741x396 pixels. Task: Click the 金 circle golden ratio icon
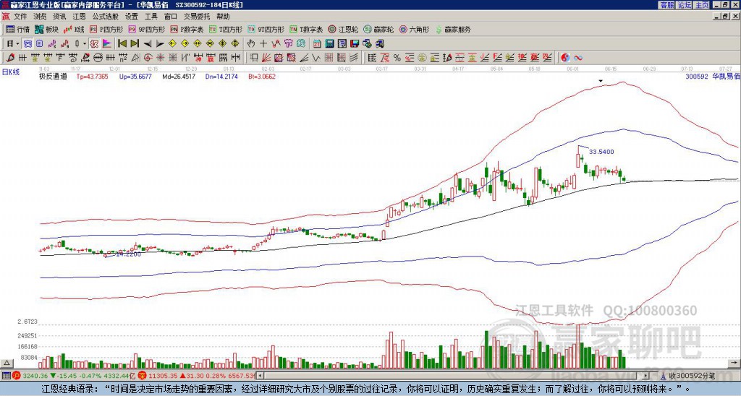click(422, 58)
